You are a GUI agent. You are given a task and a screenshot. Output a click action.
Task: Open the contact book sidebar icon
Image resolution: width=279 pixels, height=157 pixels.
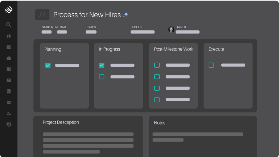pos(9,91)
